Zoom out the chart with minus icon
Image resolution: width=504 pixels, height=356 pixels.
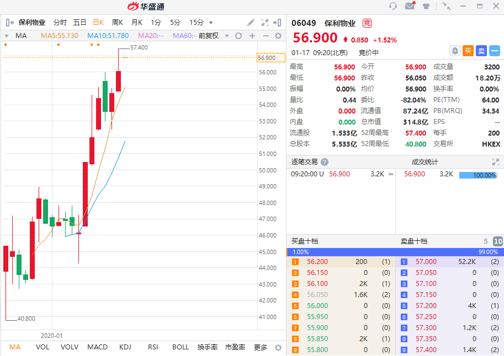coord(266,36)
